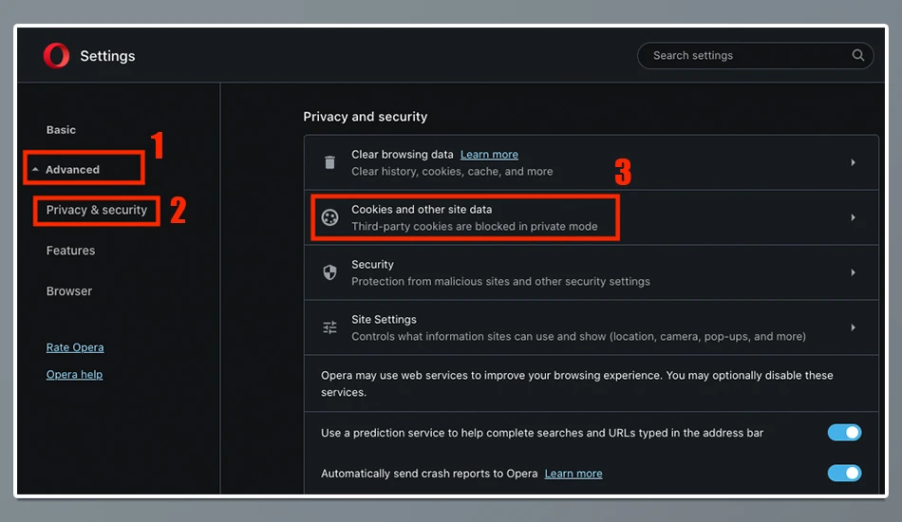
Task: Select Advanced in the sidebar
Action: click(x=72, y=170)
